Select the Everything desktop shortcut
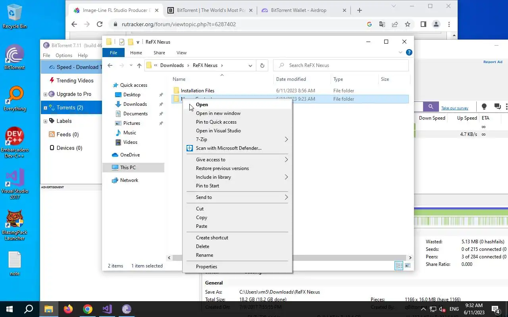Viewport: 508px width, 317px height. [15, 99]
